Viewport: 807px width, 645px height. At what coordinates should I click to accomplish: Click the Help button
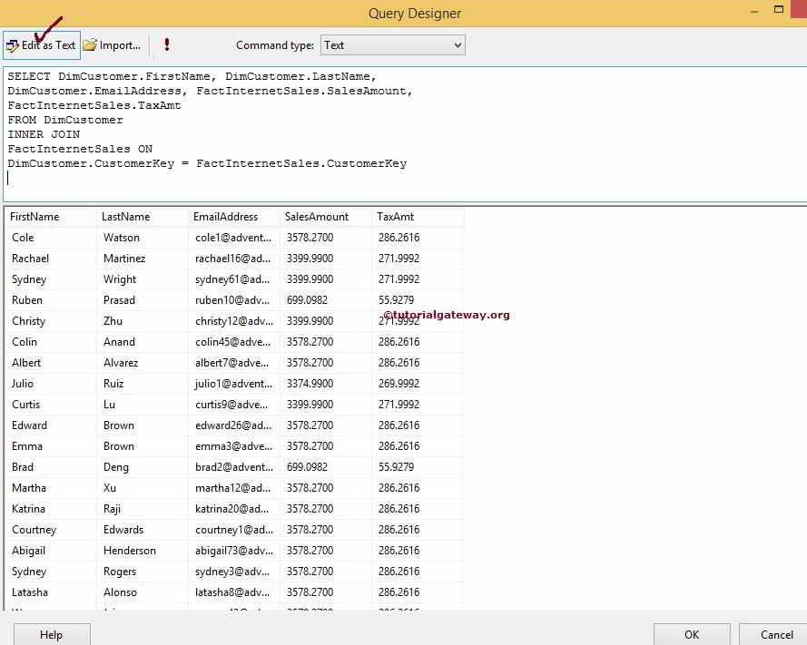coord(51,633)
